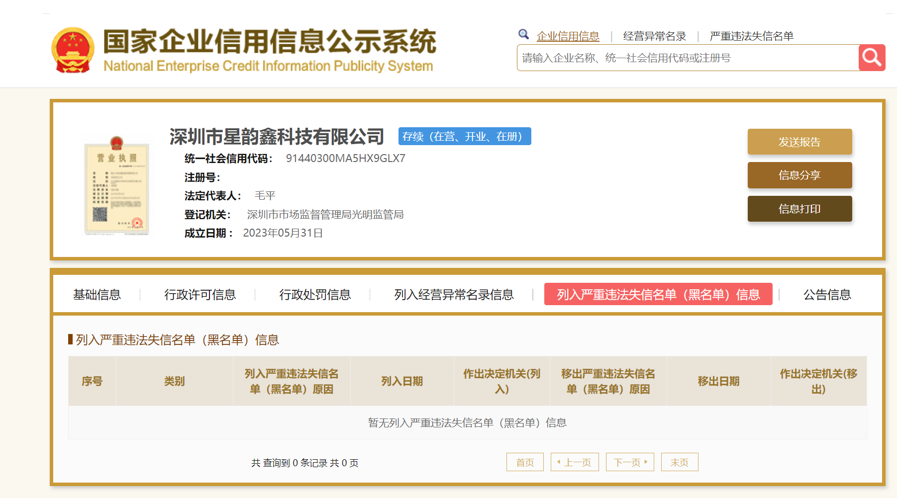
Task: Switch to the 列入经营异常名录信息 tab
Action: 454,295
